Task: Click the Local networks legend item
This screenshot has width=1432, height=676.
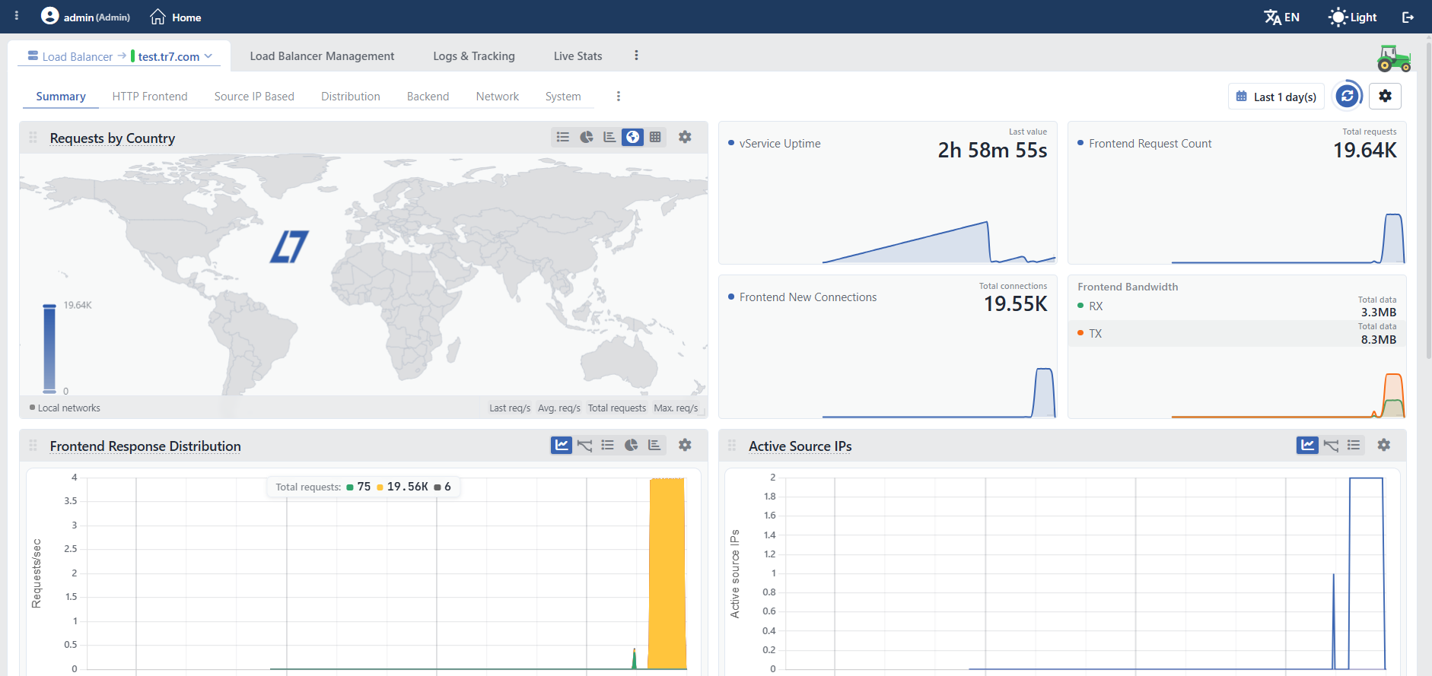Action: pyautogui.click(x=65, y=408)
